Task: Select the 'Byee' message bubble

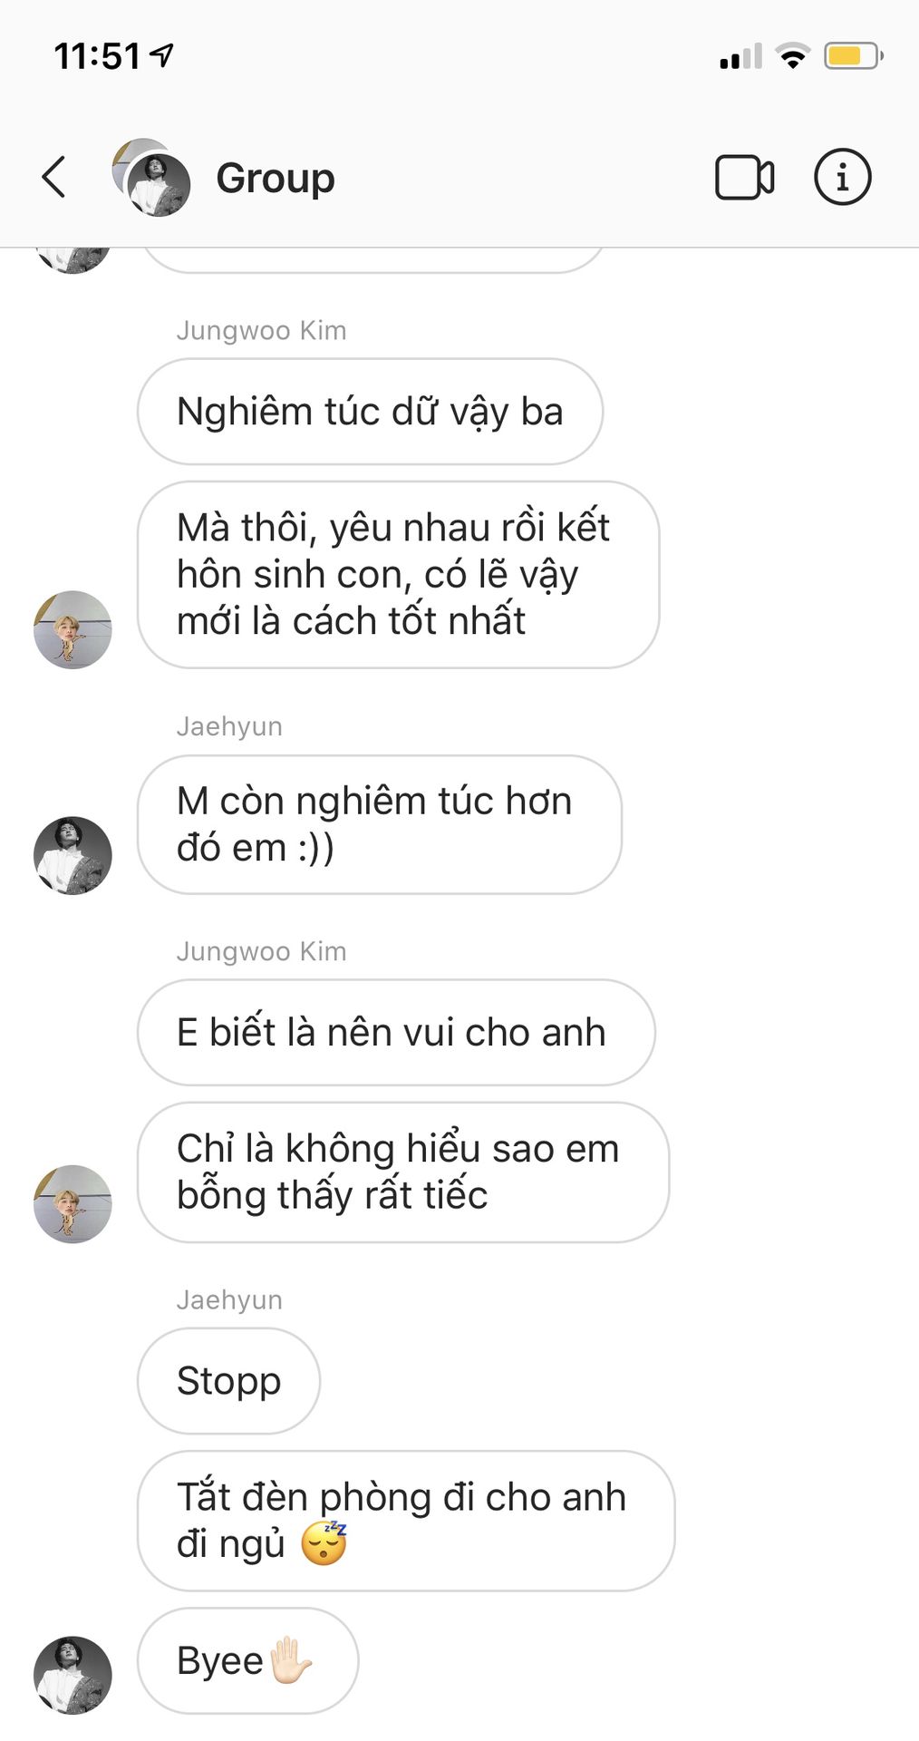Action: tap(247, 1661)
